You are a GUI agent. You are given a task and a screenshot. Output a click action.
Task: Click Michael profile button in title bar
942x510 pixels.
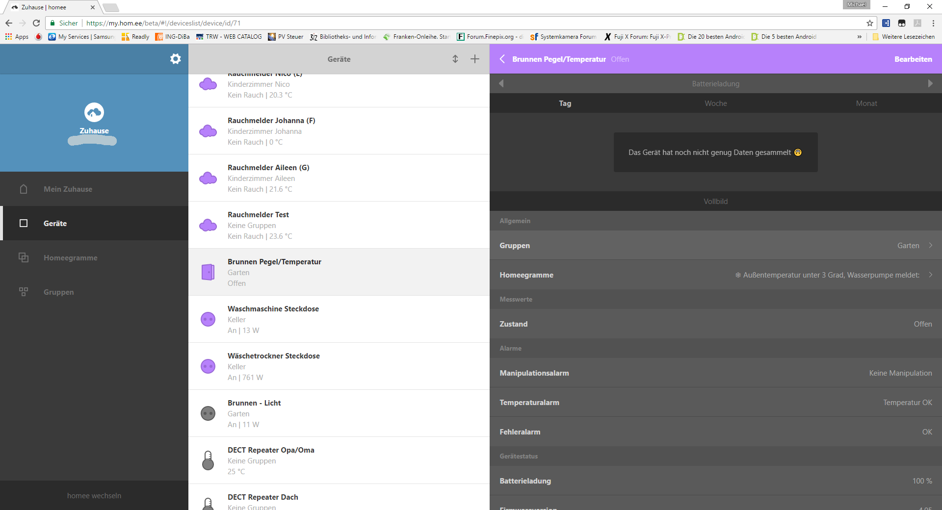(856, 4)
